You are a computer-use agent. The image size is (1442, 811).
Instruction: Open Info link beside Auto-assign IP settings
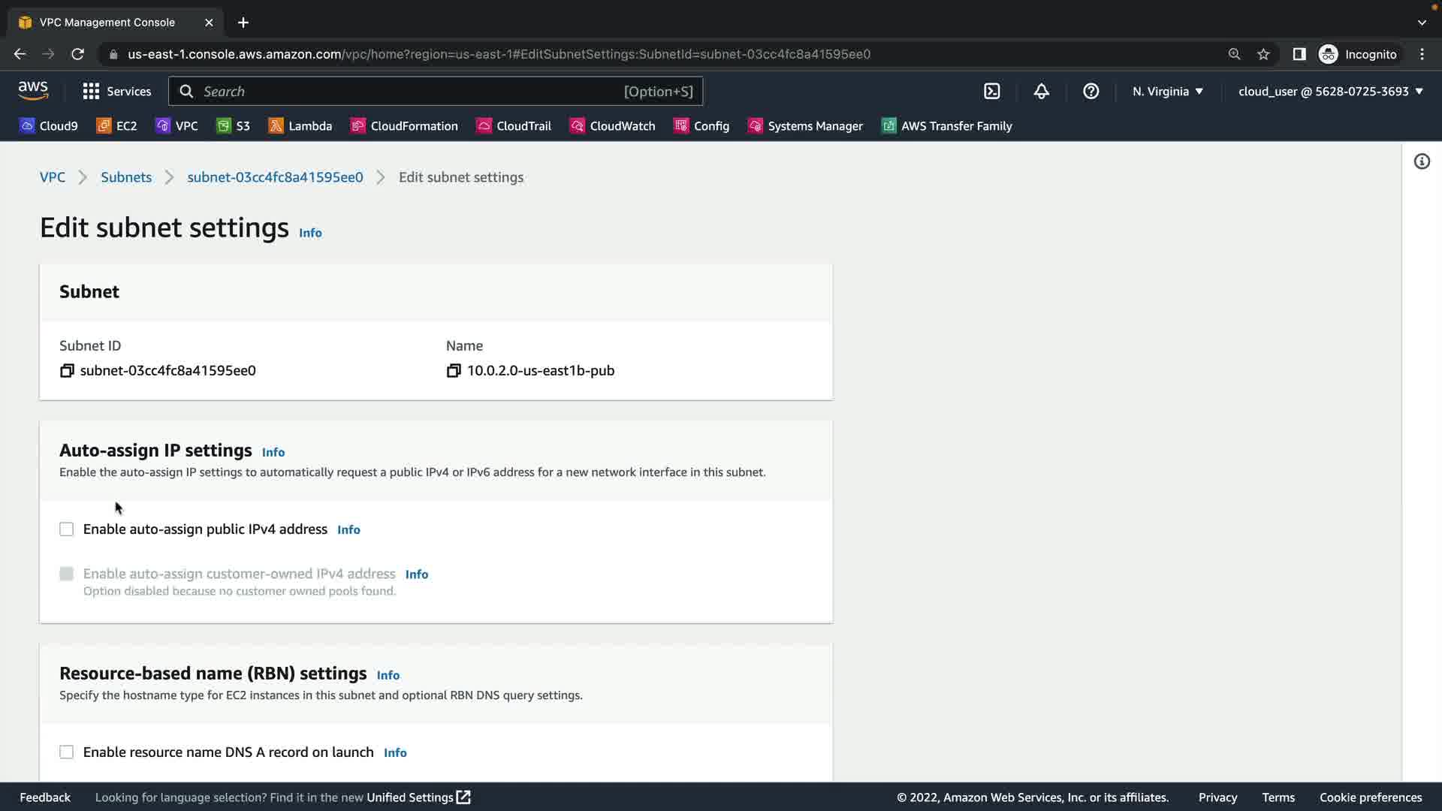tap(273, 452)
